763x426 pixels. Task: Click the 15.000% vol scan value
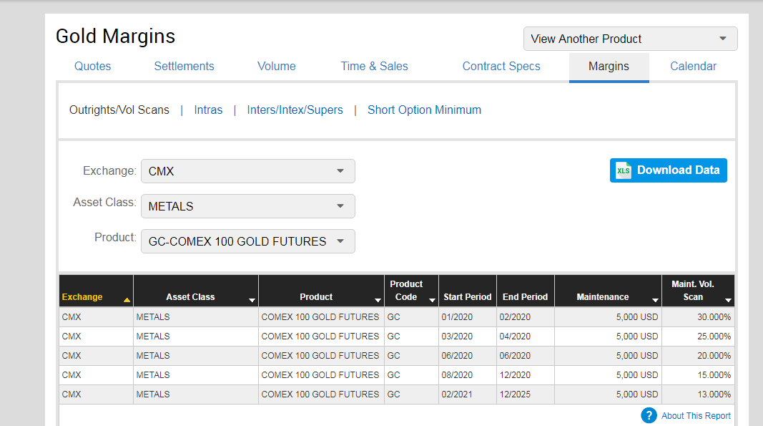coord(714,375)
